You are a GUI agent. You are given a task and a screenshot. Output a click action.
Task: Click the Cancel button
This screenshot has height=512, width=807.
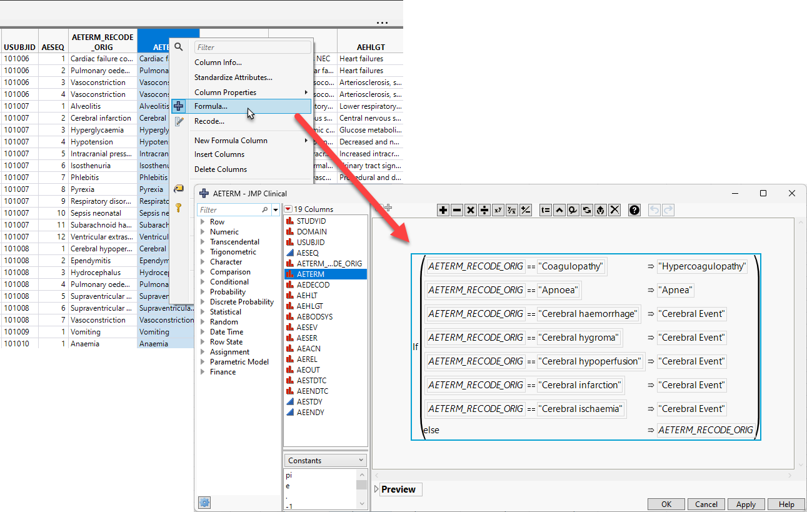706,504
